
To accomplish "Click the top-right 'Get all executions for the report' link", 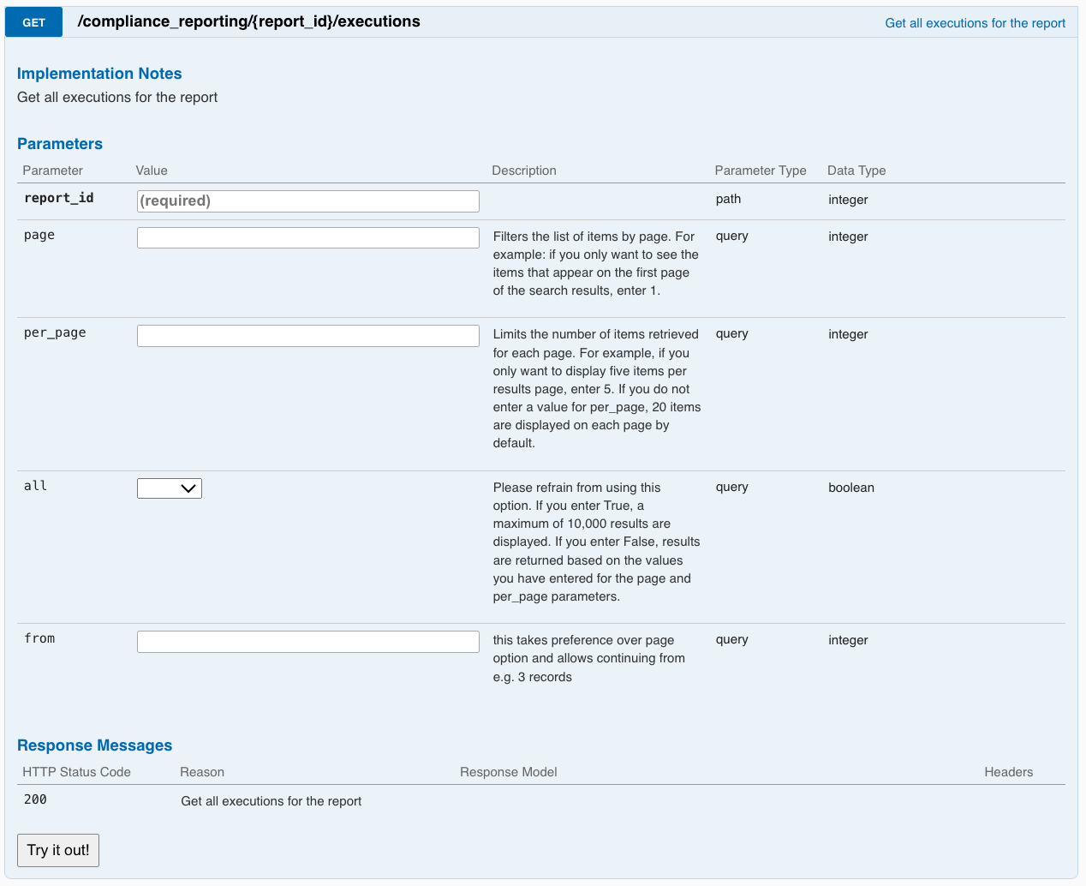I will point(975,23).
